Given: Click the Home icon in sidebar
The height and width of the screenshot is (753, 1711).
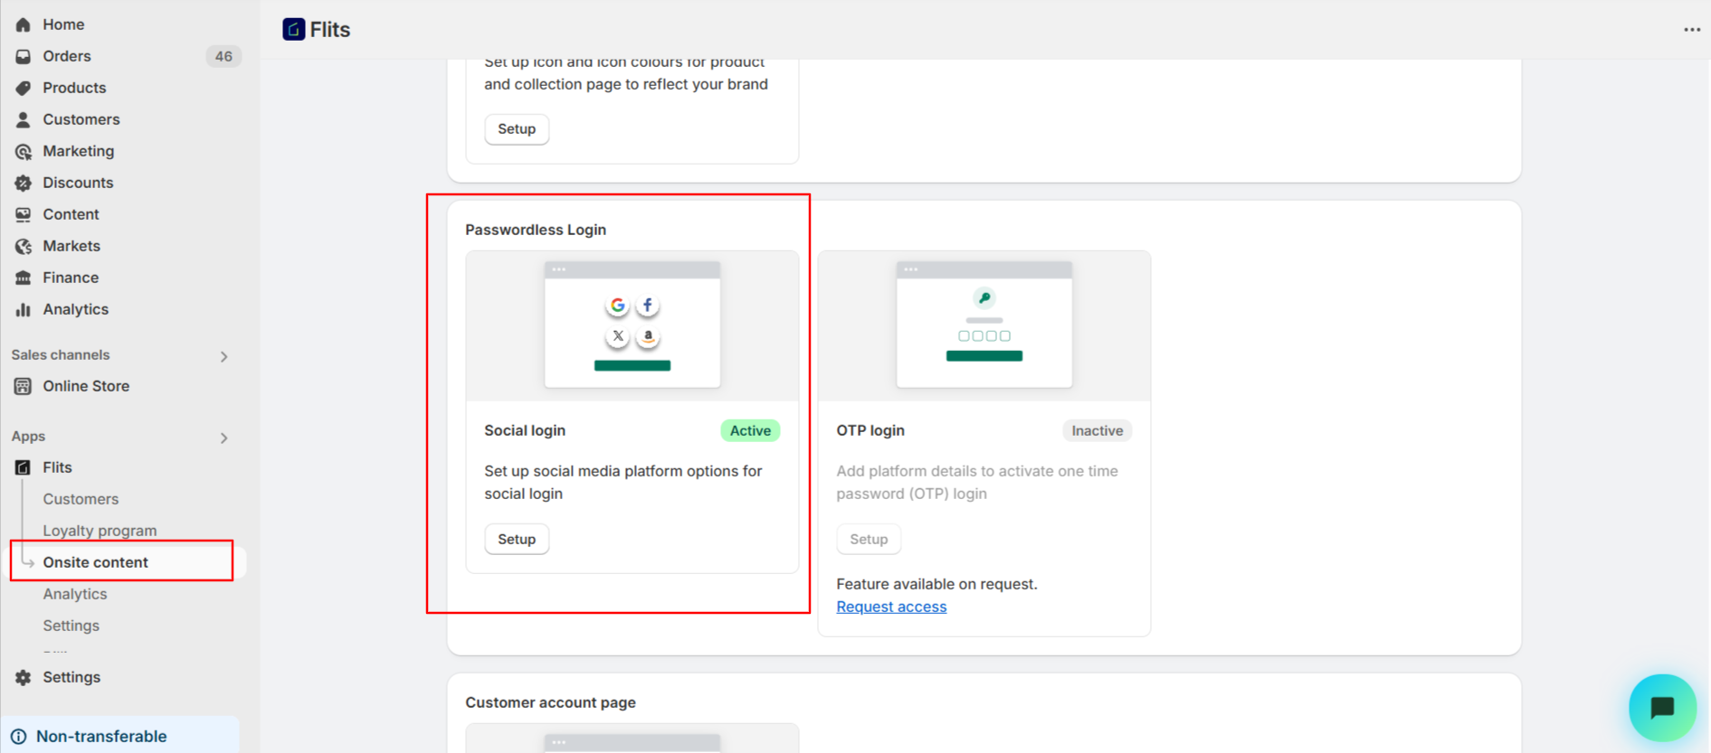Looking at the screenshot, I should pyautogui.click(x=24, y=24).
